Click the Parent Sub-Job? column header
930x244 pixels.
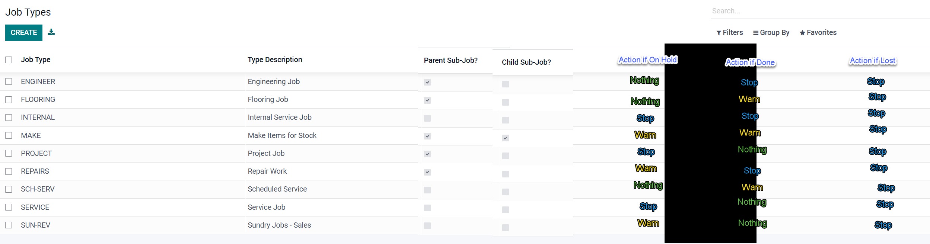[x=450, y=60]
